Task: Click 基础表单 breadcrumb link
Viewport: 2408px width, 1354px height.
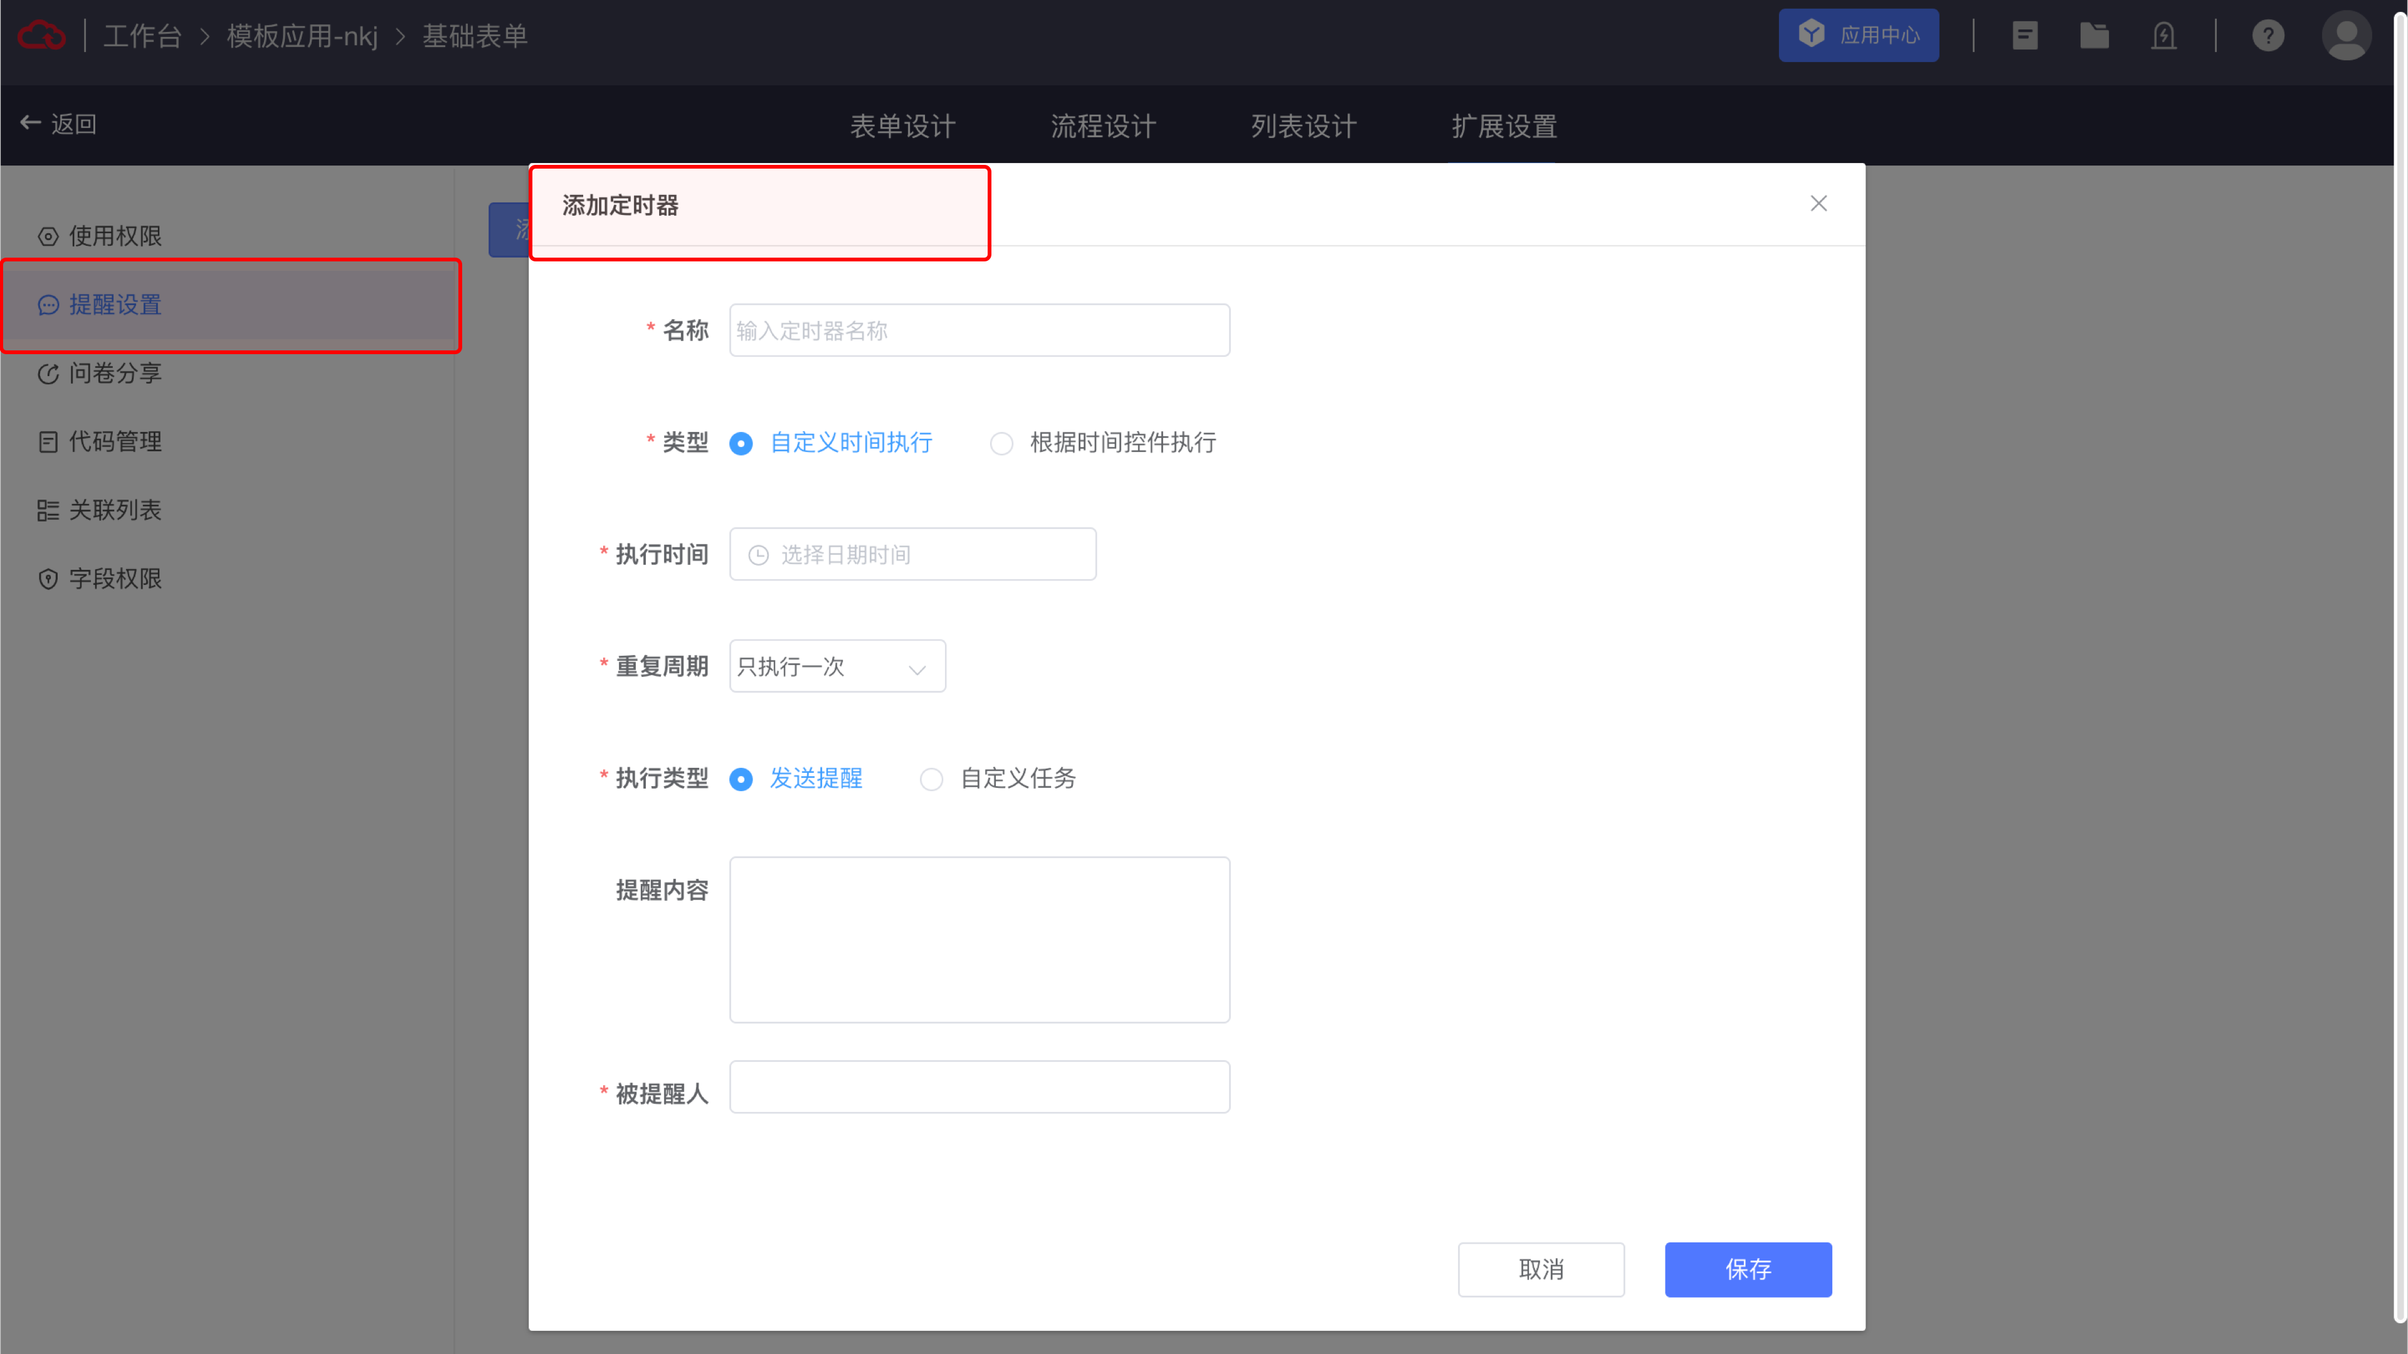Action: pyautogui.click(x=475, y=36)
